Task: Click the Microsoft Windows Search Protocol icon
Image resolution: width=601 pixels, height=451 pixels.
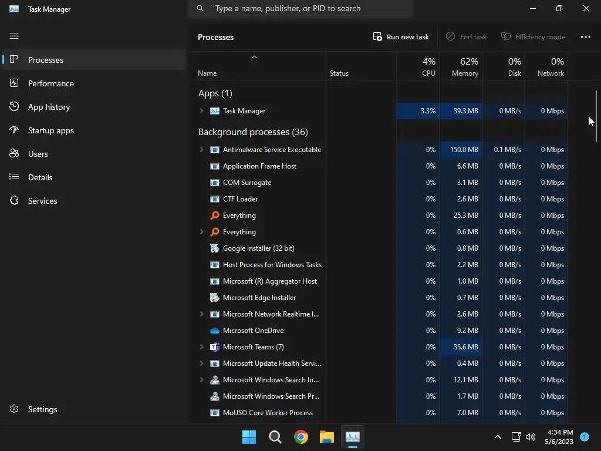Action: 215,396
